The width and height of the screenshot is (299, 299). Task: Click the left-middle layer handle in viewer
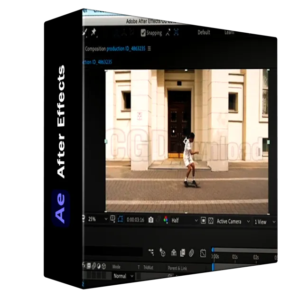(106, 141)
